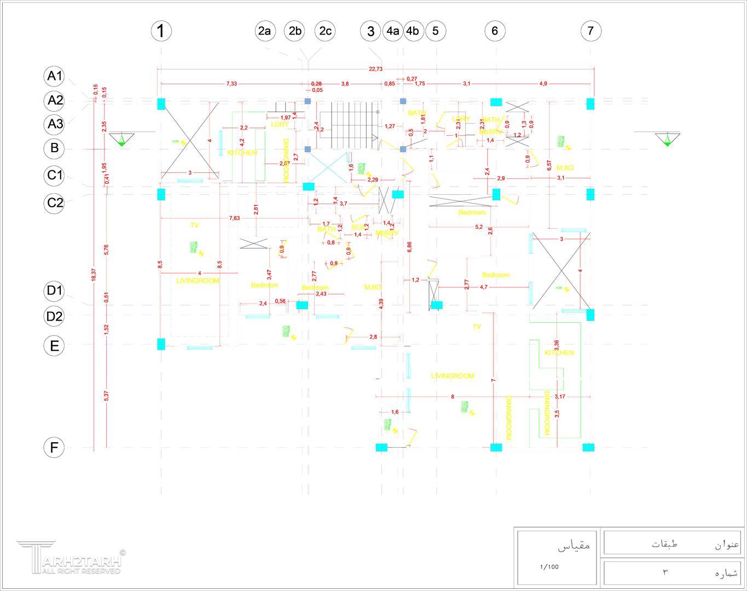Select the KITCHEN label near grid line 7
This screenshot has height=591, width=747.
click(x=559, y=353)
